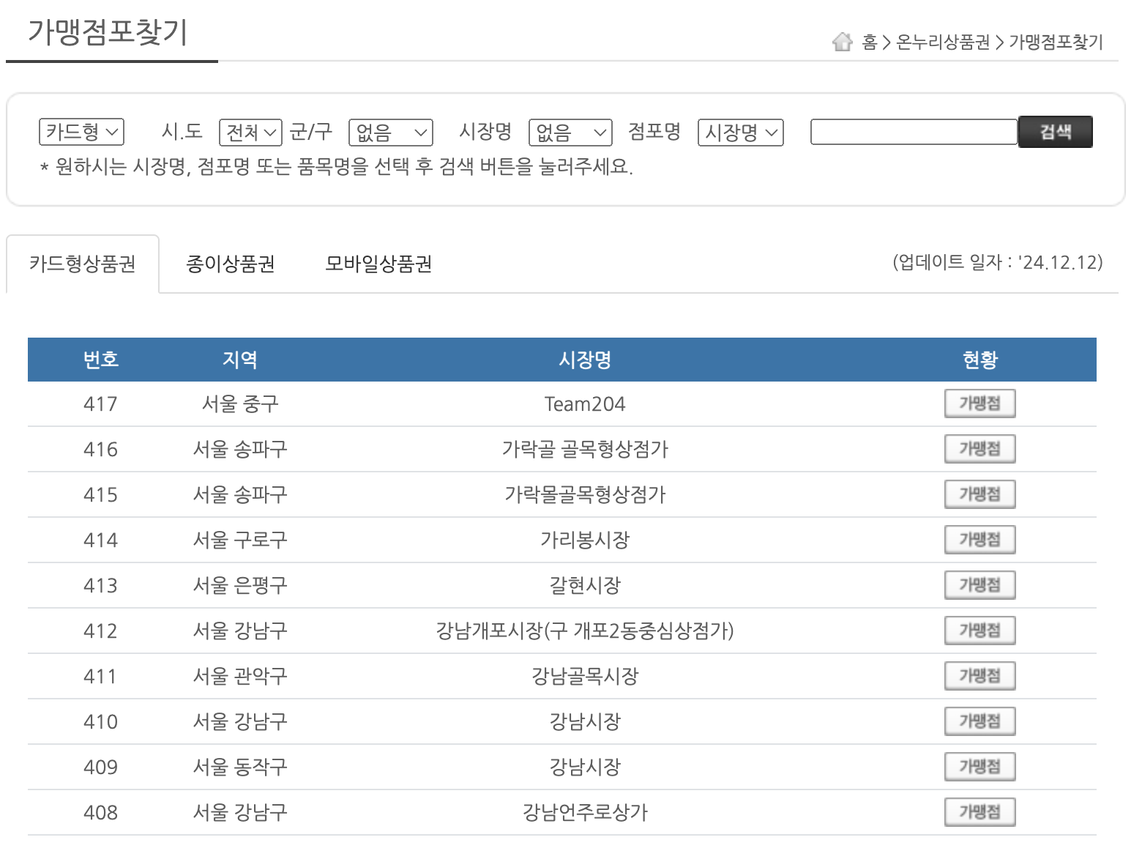Viewport: 1142px width, 851px height.
Task: Click the 가맹점포찾기 page title
Action: [x=108, y=32]
